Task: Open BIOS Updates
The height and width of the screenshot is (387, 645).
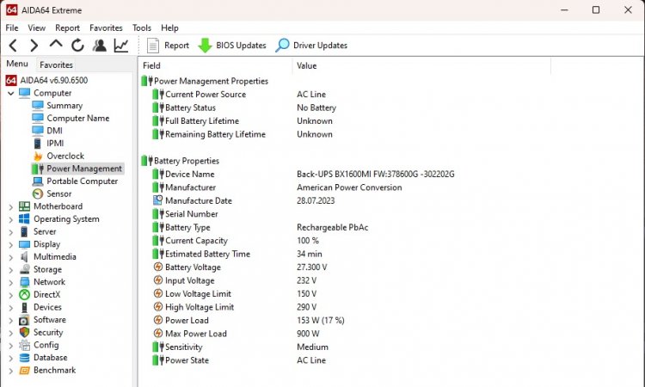Action: (x=232, y=46)
